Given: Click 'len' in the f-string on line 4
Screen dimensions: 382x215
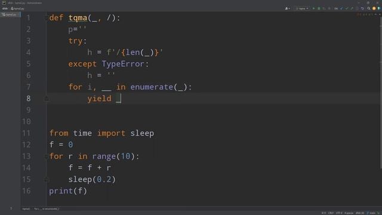Looking at the screenshot, I should 133,53.
